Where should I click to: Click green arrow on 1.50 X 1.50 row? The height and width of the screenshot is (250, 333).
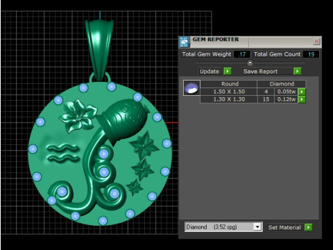302,92
